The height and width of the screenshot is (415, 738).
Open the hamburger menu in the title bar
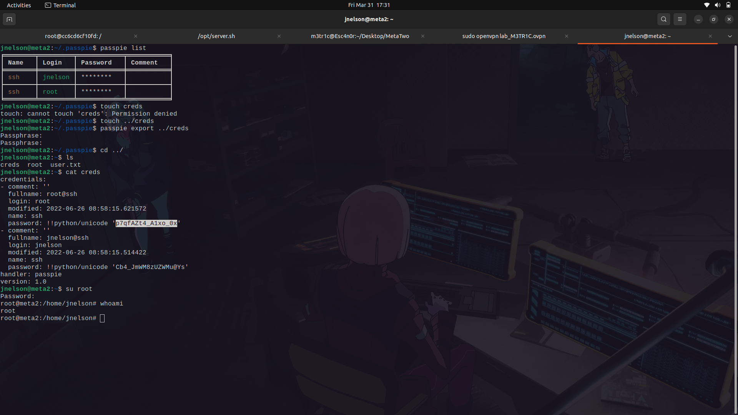click(680, 19)
